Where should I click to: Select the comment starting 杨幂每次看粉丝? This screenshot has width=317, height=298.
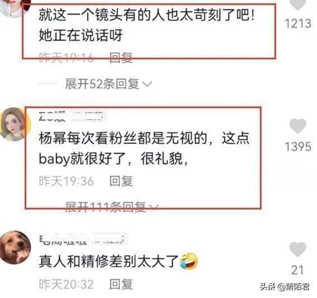144,148
